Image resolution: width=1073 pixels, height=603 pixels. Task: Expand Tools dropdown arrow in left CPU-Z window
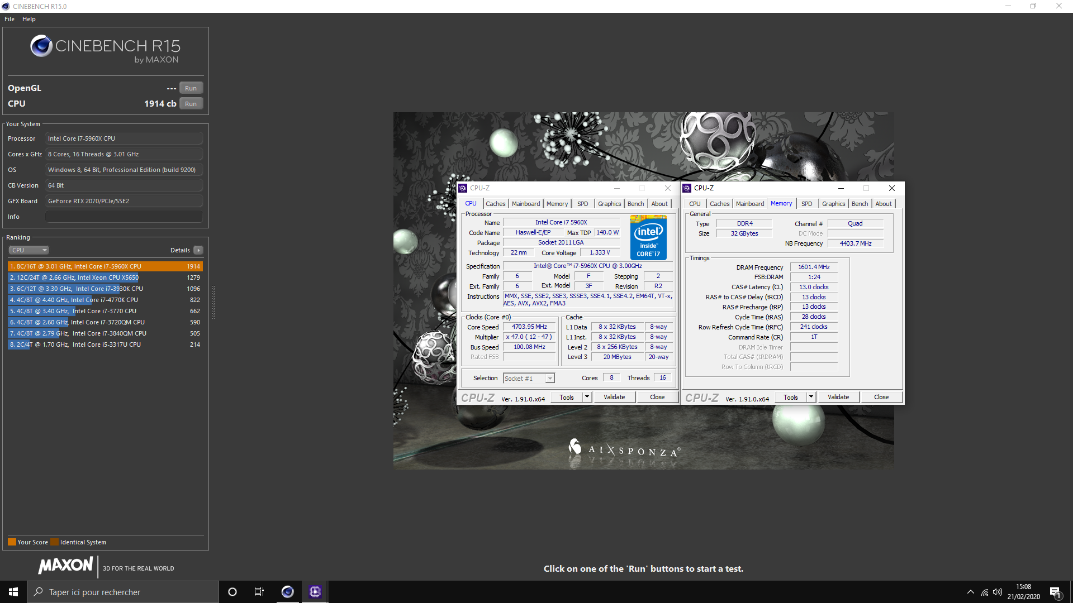587,397
